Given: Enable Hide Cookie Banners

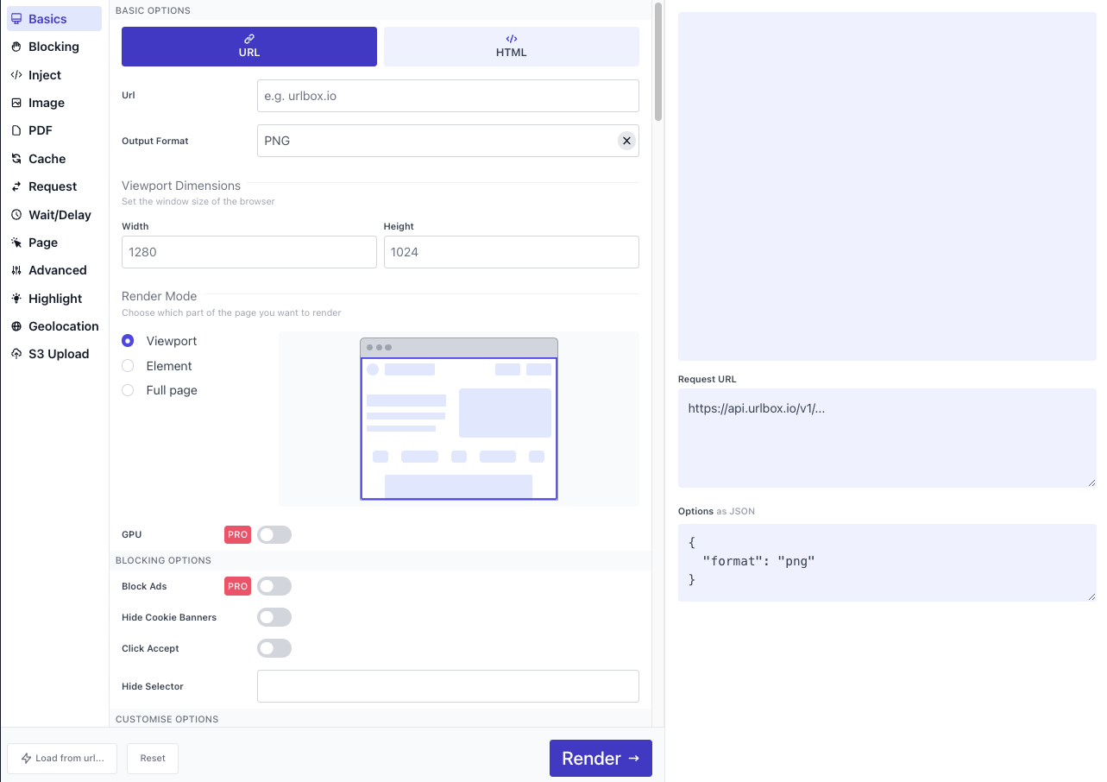Looking at the screenshot, I should coord(274,617).
